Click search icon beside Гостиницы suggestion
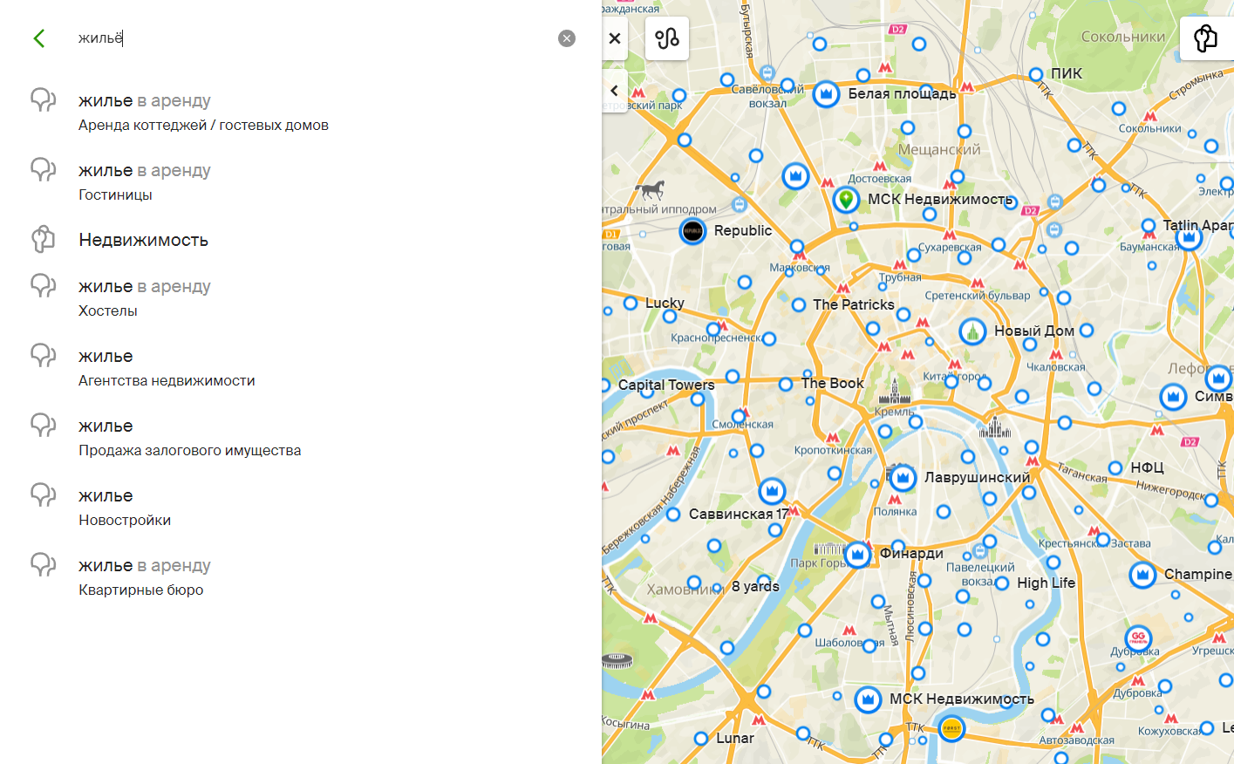This screenshot has height=764, width=1234. (x=43, y=169)
